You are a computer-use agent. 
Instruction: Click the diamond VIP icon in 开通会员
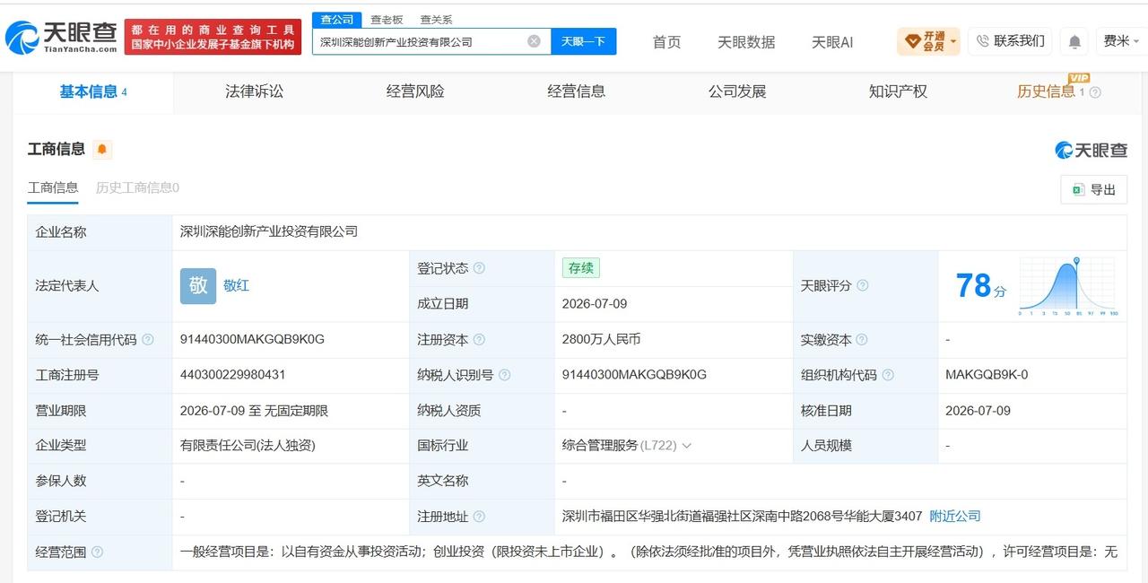pos(912,41)
